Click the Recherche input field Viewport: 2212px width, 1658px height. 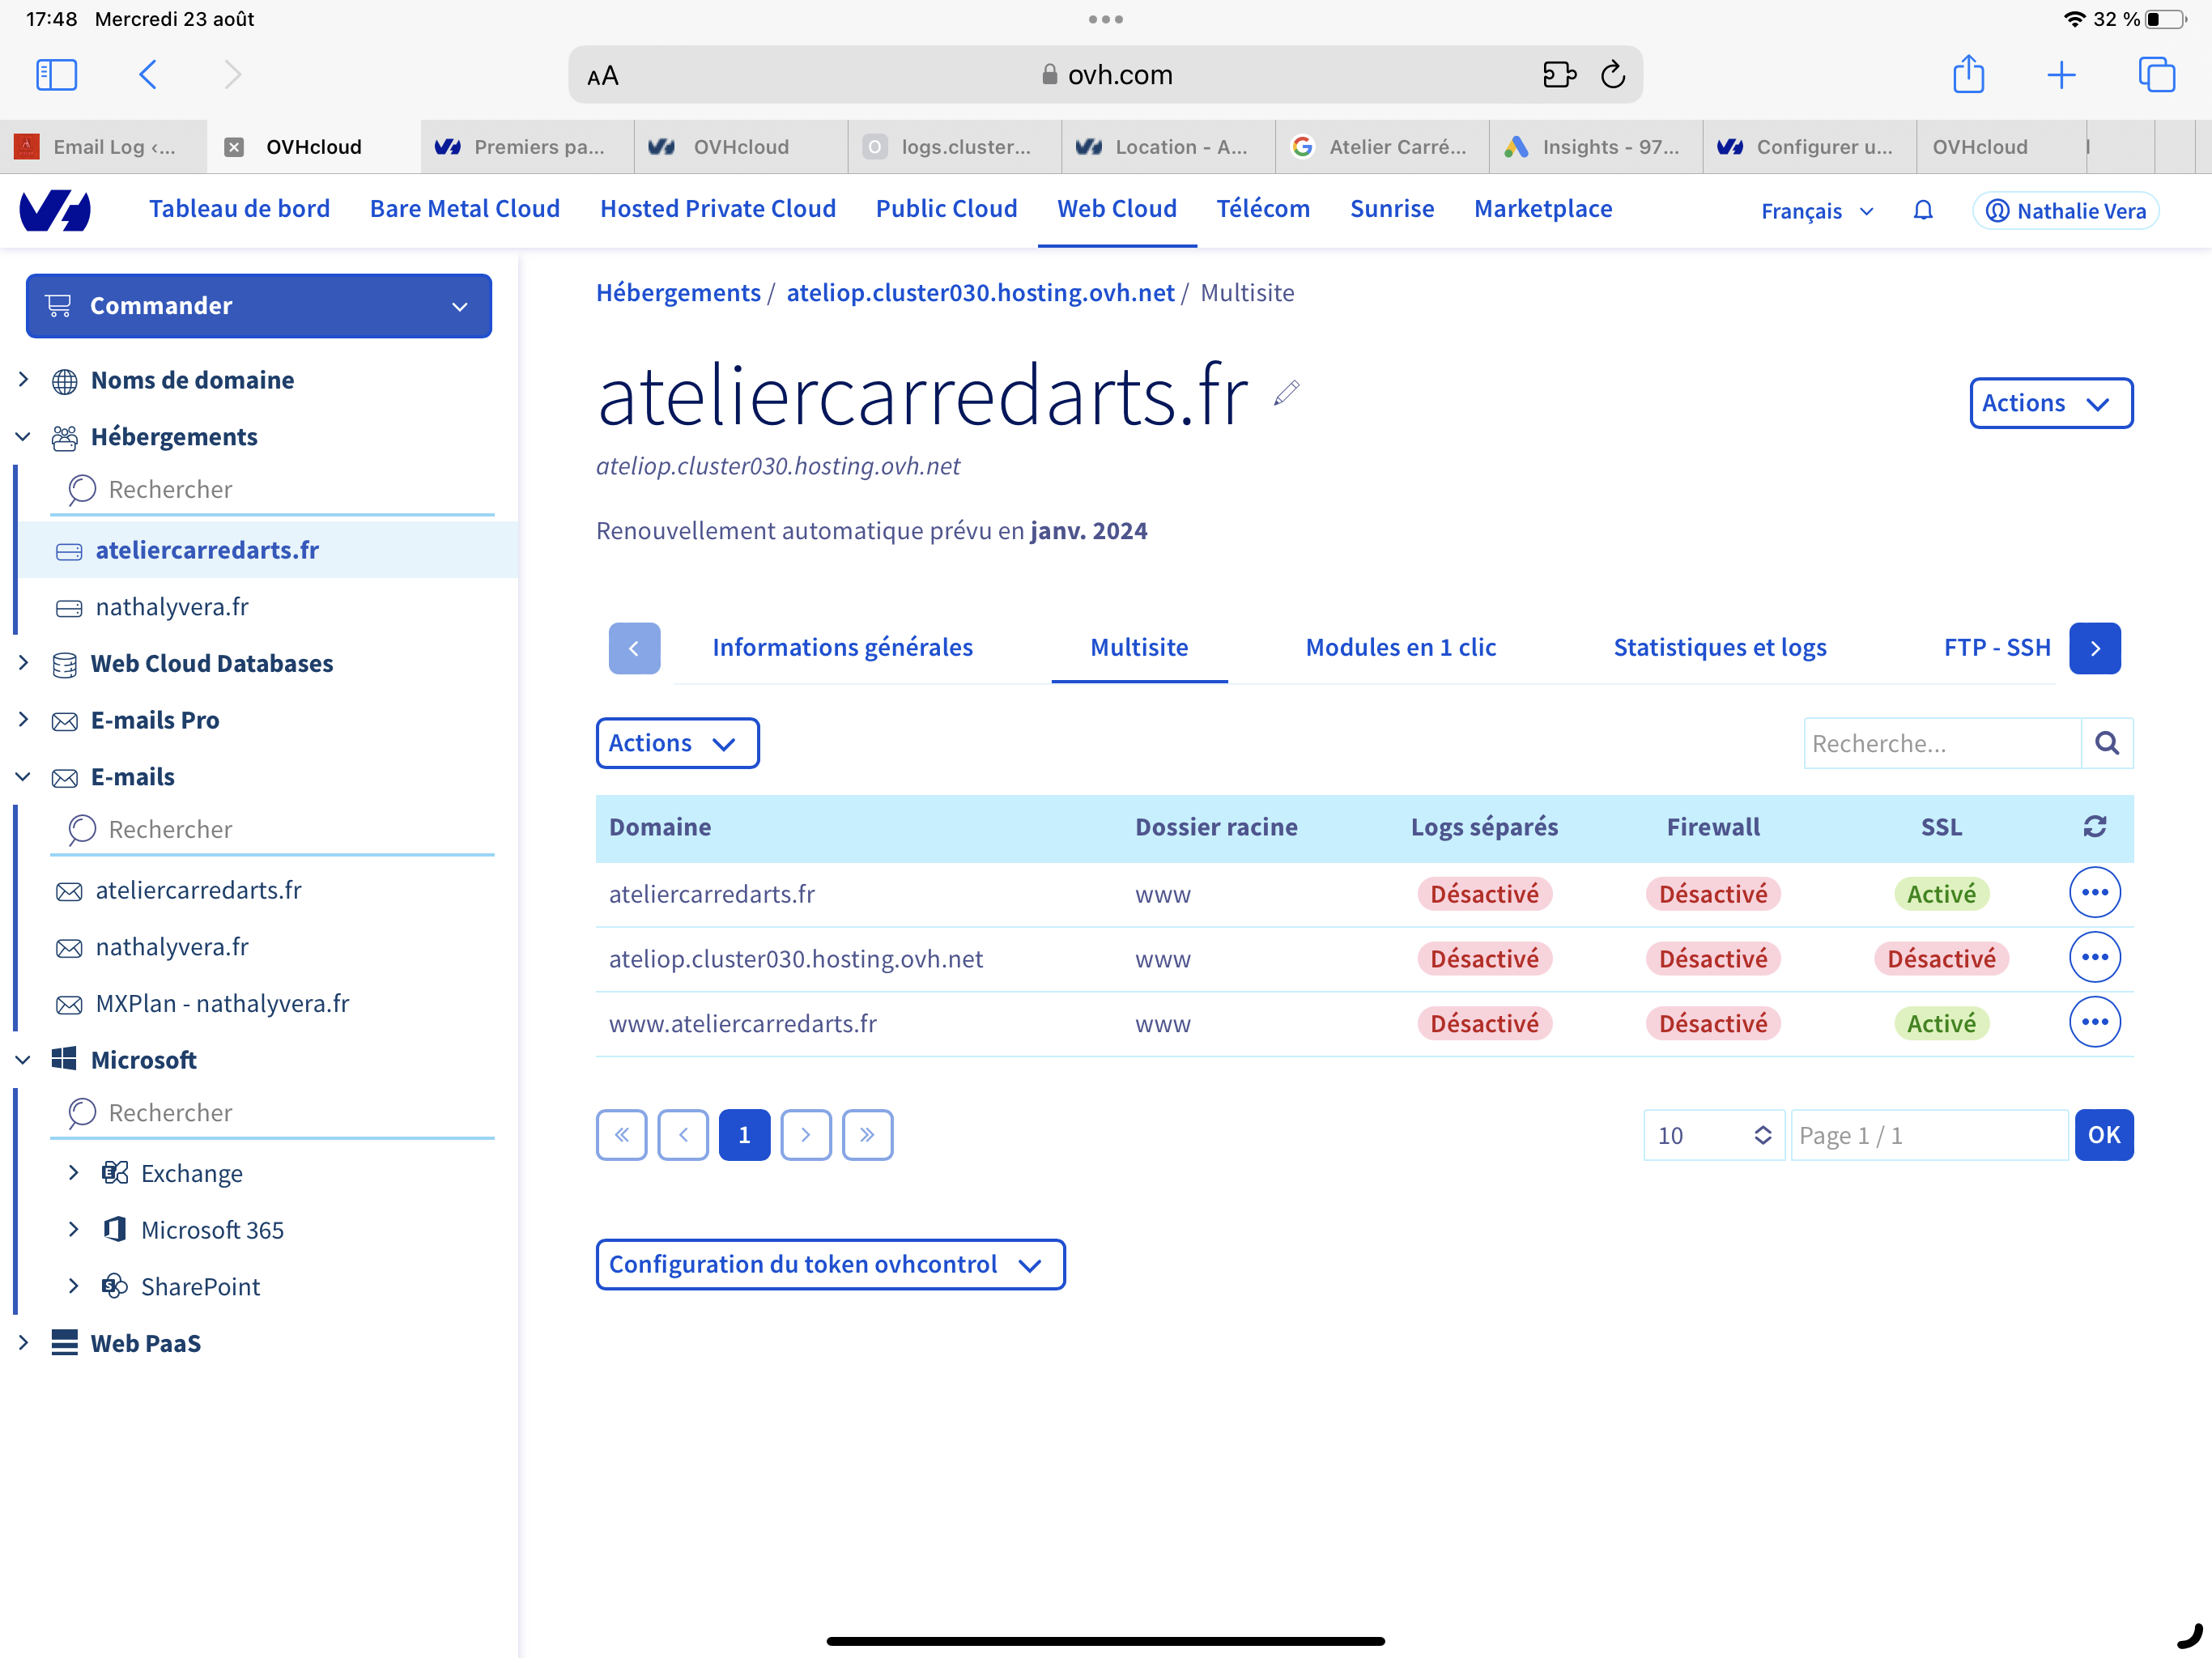tap(1941, 743)
